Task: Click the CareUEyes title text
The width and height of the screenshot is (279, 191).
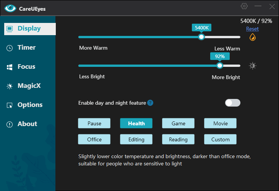Action: pyautogui.click(x=32, y=9)
